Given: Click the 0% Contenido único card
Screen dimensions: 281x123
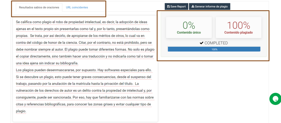Looking at the screenshot, I should (x=189, y=28).
